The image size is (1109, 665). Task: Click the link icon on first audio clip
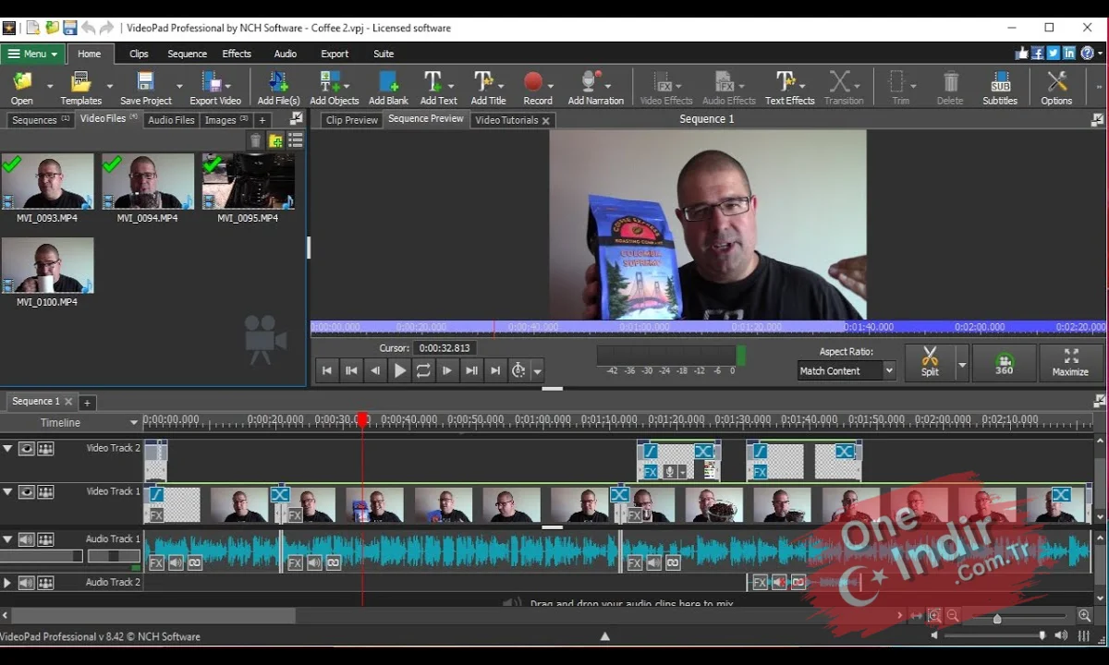coord(194,562)
